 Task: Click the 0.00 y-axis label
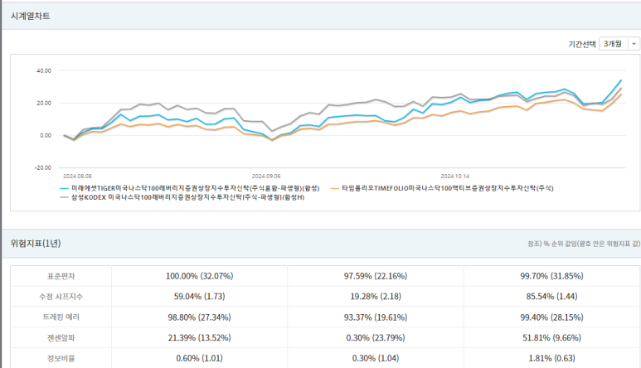[46, 135]
